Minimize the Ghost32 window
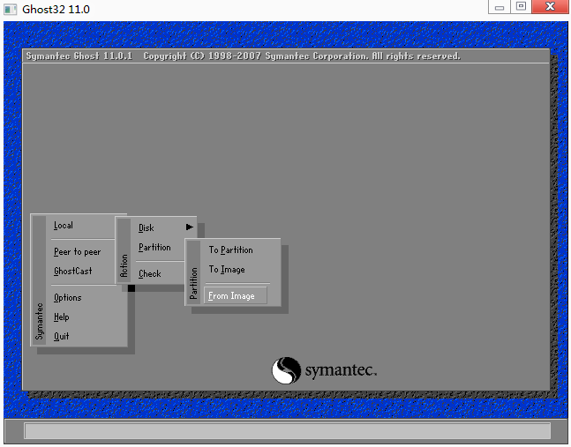Viewport: 571px width, 447px height. pos(500,7)
